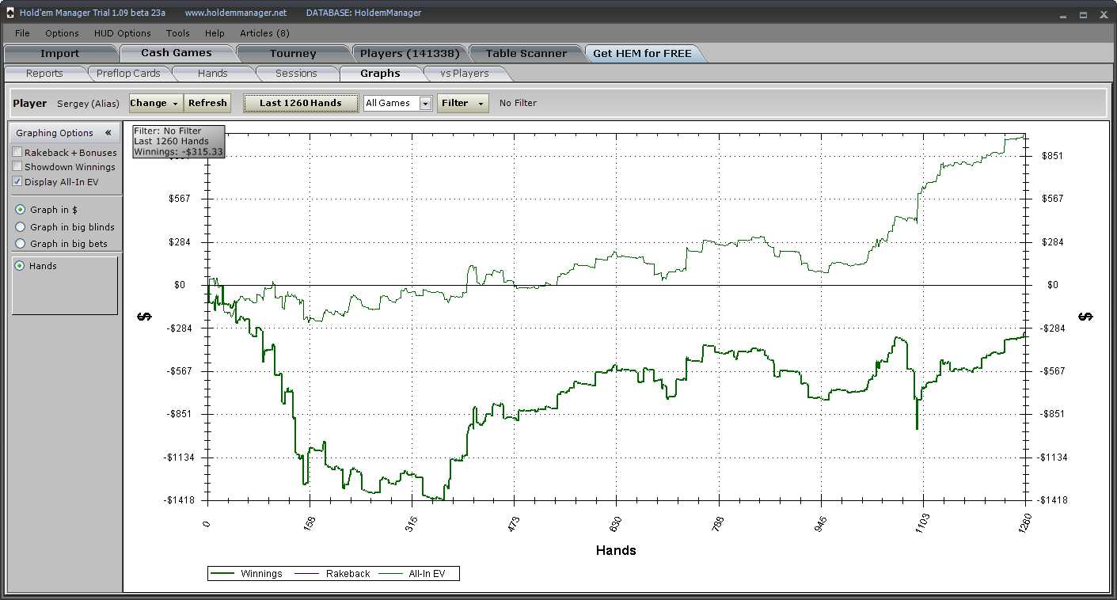The height and width of the screenshot is (600, 1117).
Task: Open the Get HEM for FREE tab
Action: click(x=642, y=54)
